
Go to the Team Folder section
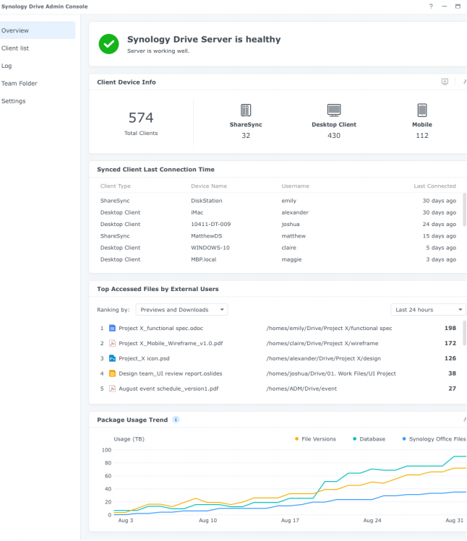coord(20,84)
